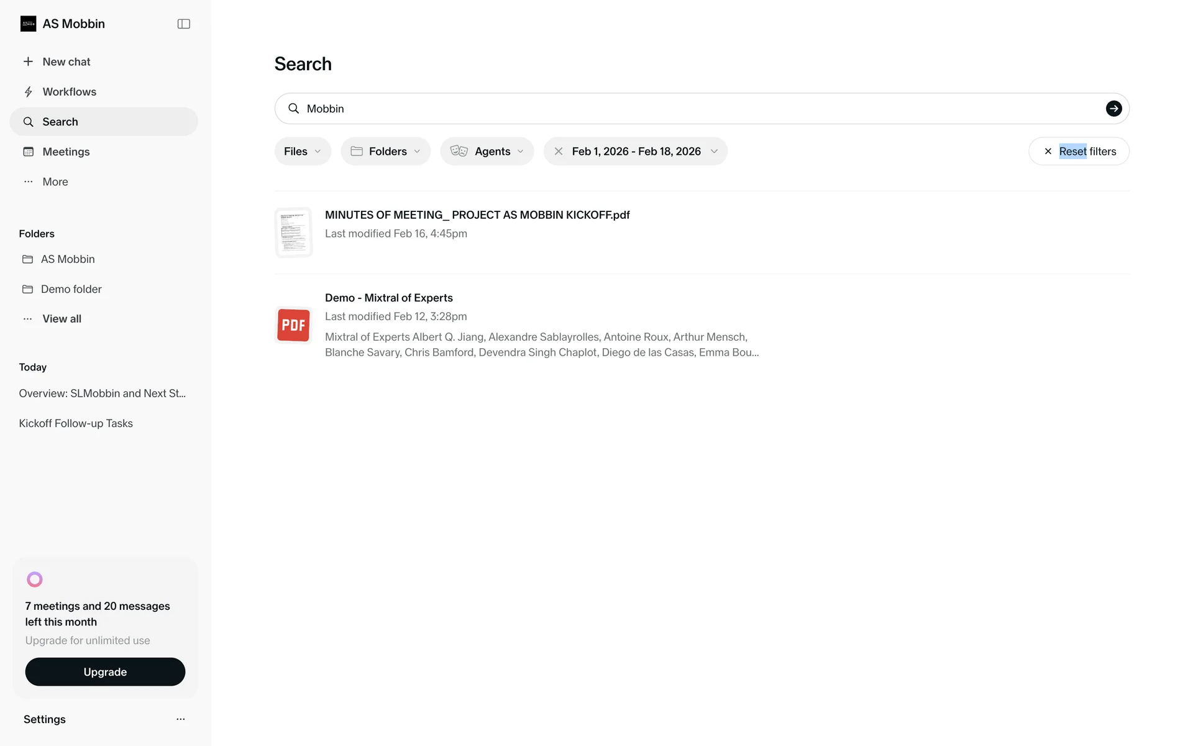Click the AS Mobbin workspace logo

click(x=28, y=24)
